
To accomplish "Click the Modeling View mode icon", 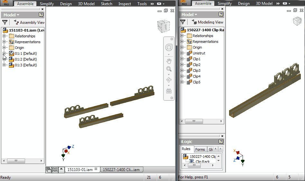I will click(194, 22).
